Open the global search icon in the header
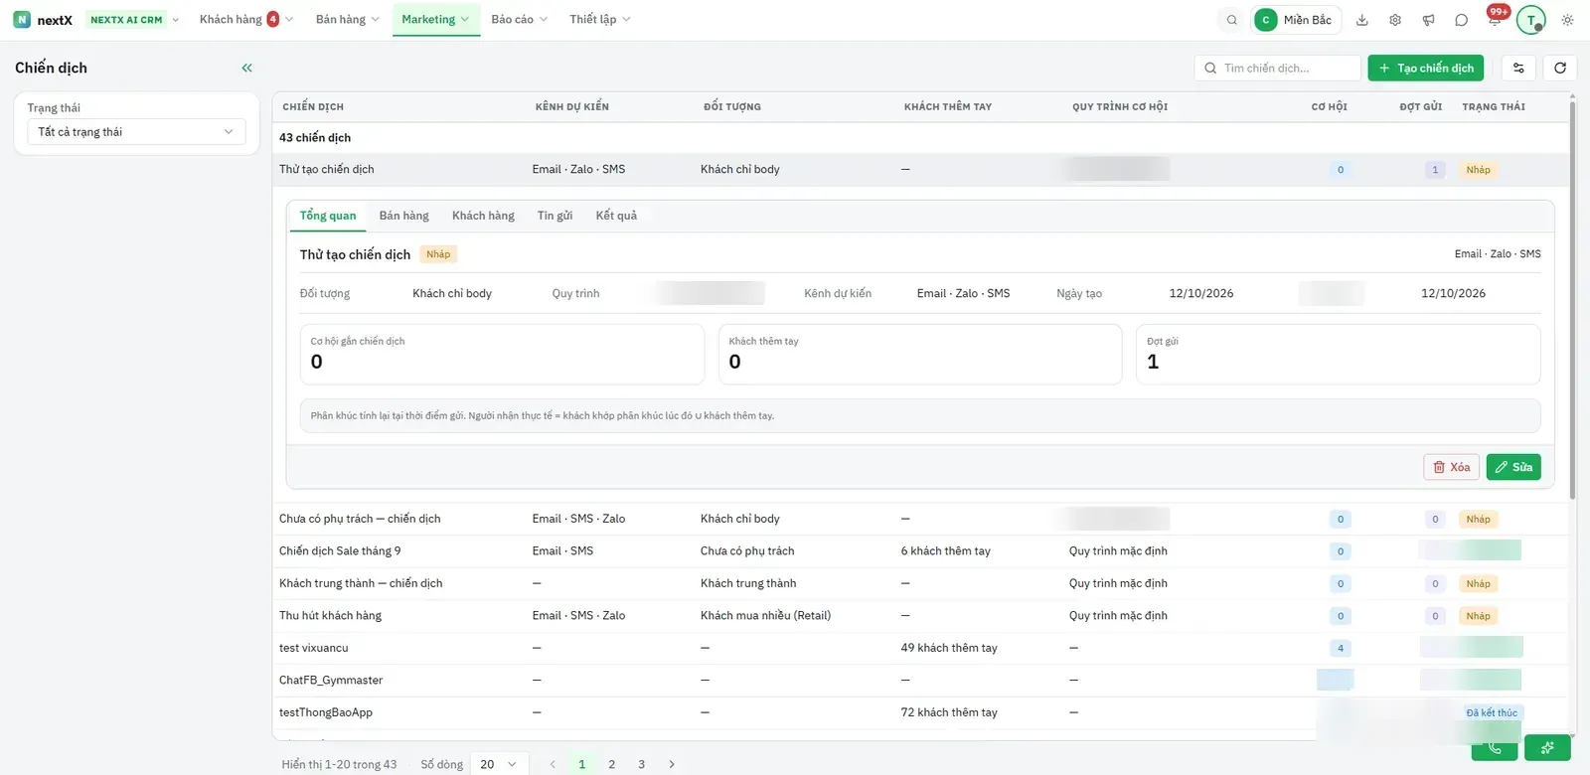The width and height of the screenshot is (1590, 775). click(1231, 20)
